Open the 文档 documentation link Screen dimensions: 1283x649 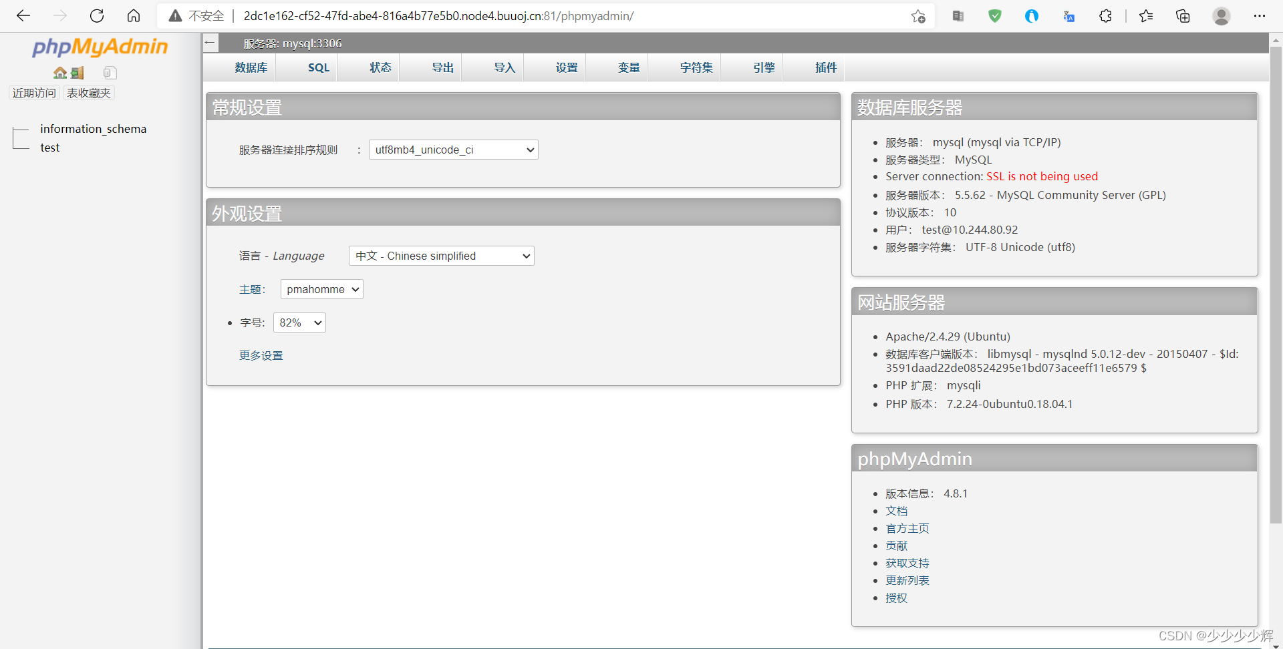click(896, 511)
